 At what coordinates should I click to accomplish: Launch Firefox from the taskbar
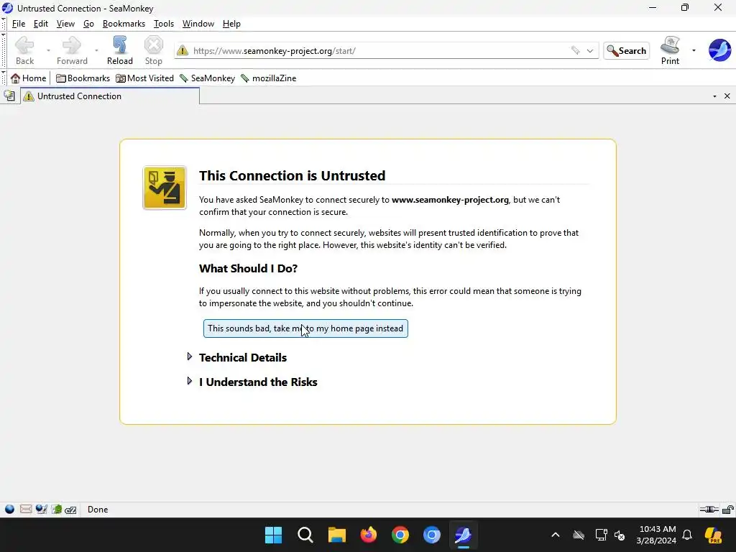(x=369, y=535)
